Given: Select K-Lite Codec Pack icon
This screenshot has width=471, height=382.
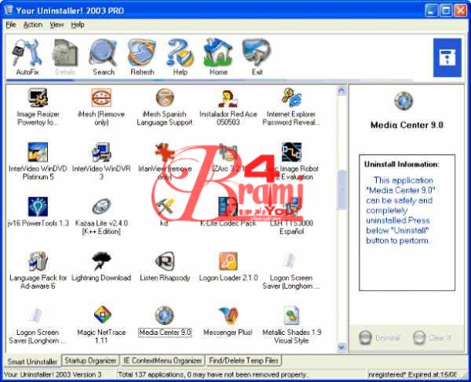Looking at the screenshot, I should coord(228,206).
